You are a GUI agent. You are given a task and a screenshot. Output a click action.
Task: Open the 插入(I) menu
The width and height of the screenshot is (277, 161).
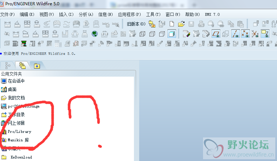66,14
